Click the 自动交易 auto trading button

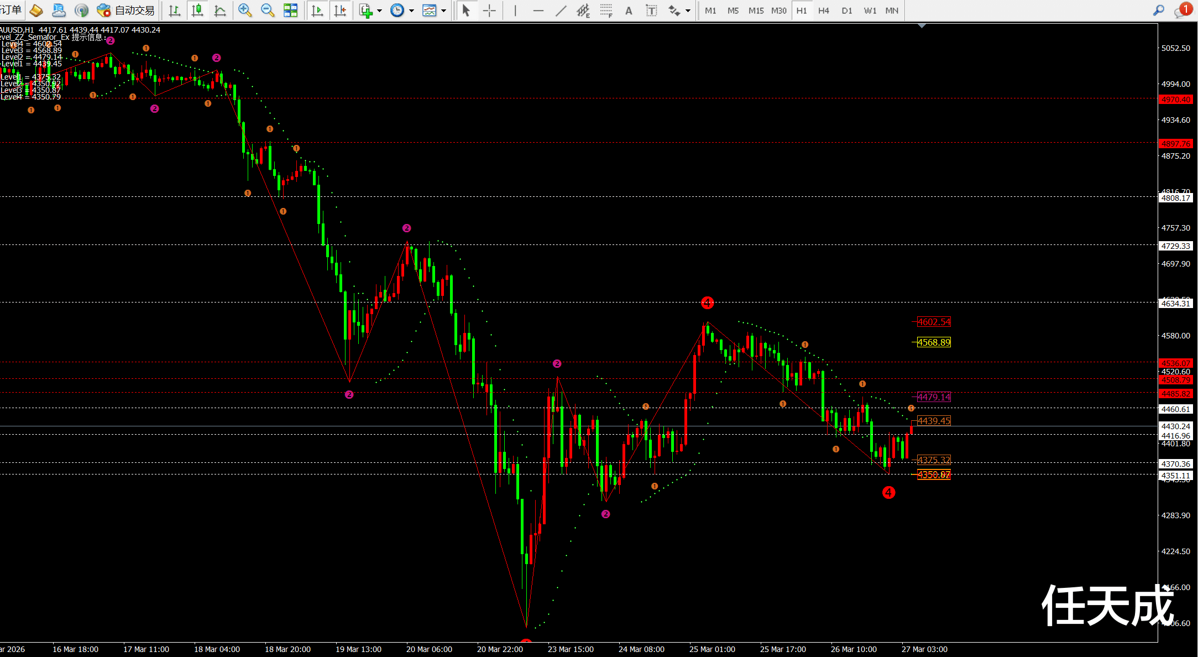[126, 11]
